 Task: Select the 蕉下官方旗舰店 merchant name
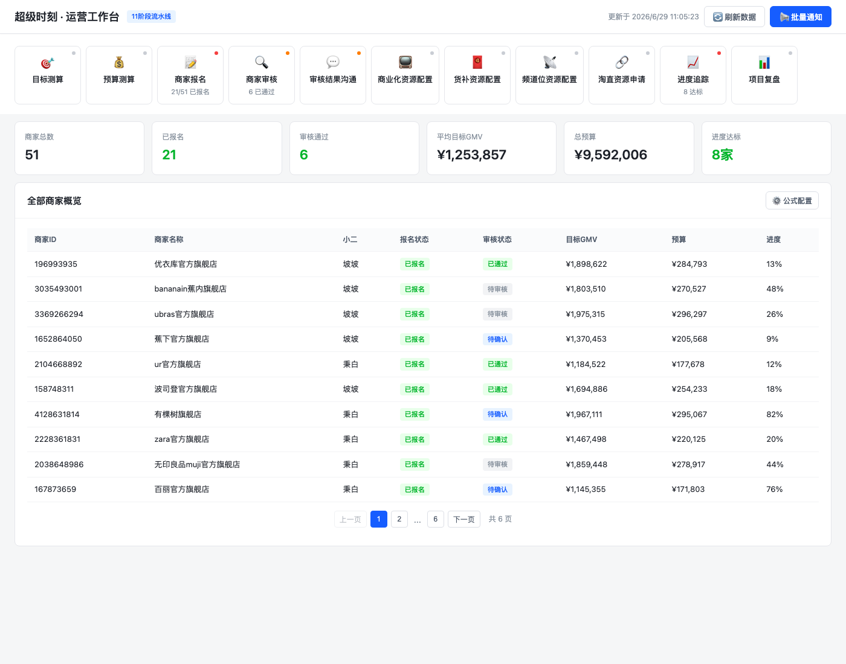tap(182, 339)
